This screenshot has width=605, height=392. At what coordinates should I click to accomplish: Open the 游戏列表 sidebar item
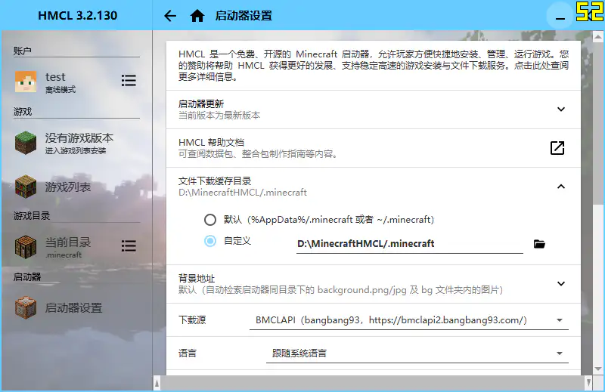pos(77,187)
